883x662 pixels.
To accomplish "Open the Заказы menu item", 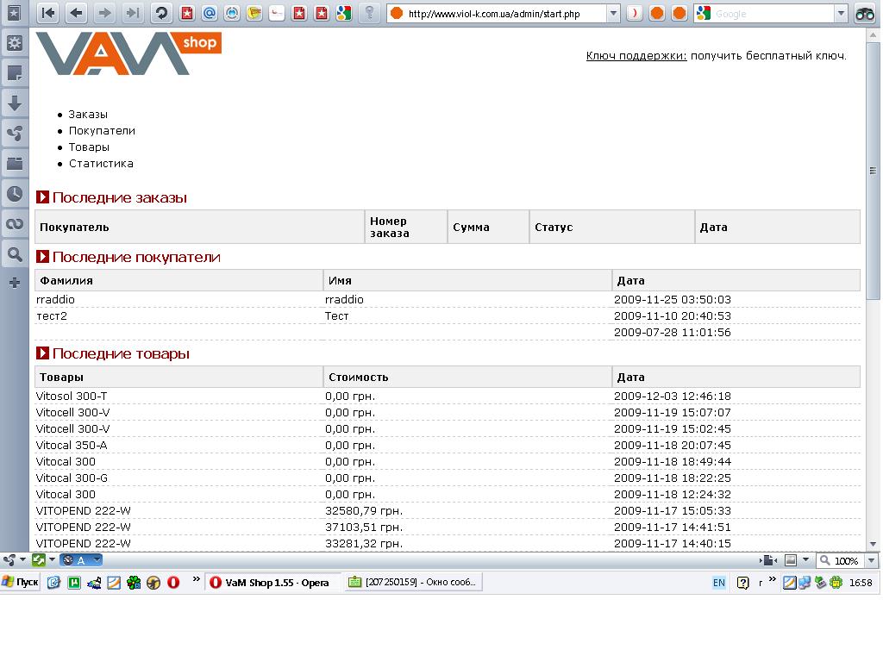I will point(88,115).
